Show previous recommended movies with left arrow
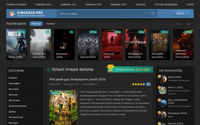The image size is (200, 125). [x=178, y=24]
